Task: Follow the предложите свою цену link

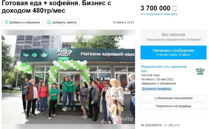Action: (162, 14)
